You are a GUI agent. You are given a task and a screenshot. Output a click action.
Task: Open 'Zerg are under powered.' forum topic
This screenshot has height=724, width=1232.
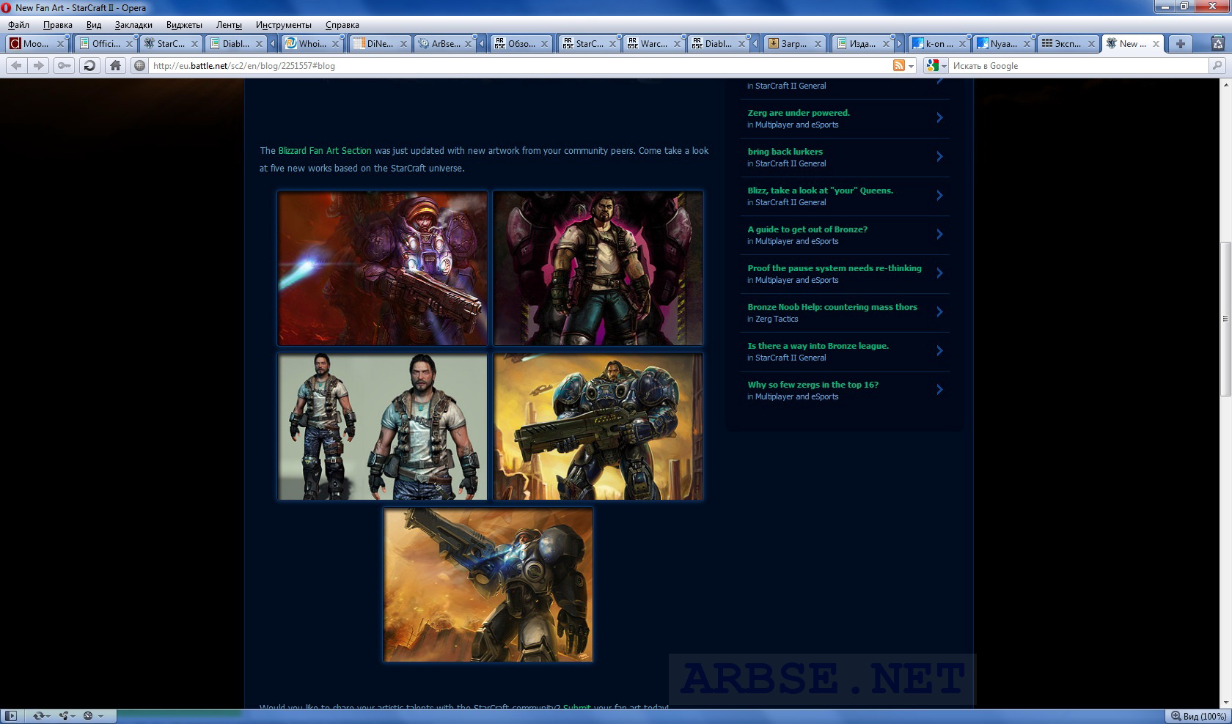[799, 113]
